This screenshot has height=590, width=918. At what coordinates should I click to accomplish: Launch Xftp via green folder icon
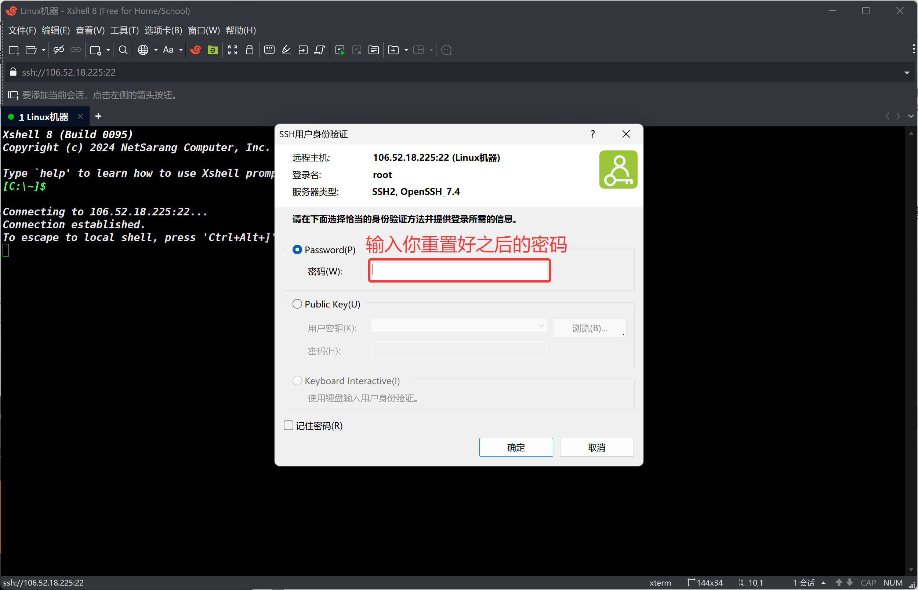click(213, 50)
